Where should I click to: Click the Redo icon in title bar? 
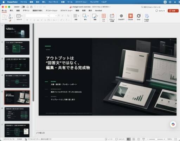pyautogui.click(x=40, y=7)
